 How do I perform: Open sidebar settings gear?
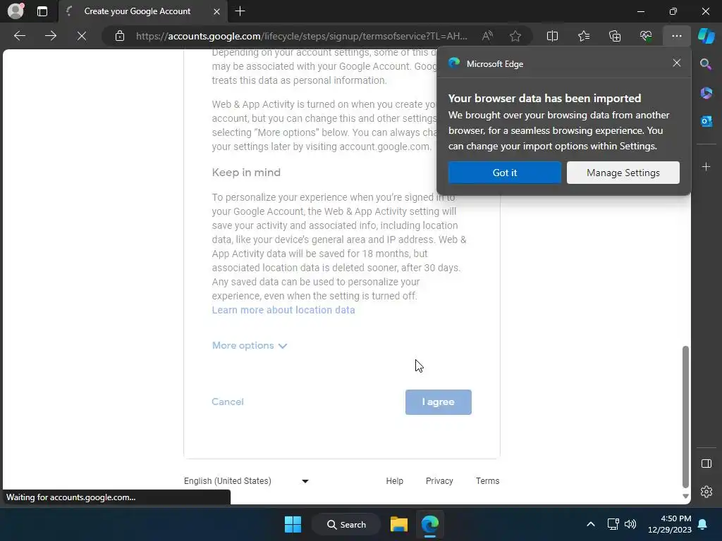click(706, 492)
